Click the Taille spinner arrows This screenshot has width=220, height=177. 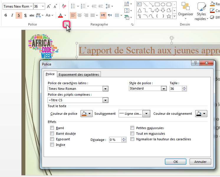(184, 89)
